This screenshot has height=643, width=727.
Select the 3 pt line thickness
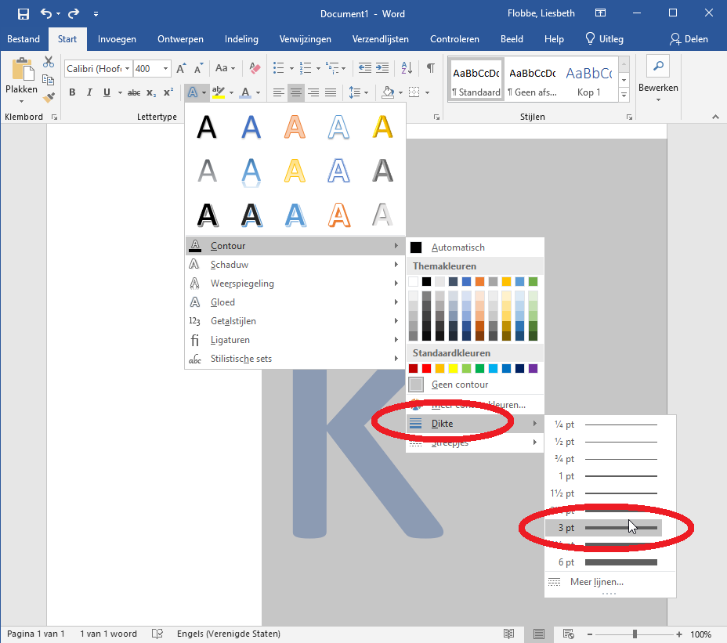coord(604,528)
